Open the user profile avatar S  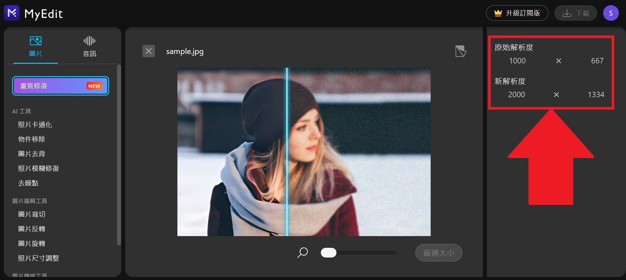click(x=611, y=13)
